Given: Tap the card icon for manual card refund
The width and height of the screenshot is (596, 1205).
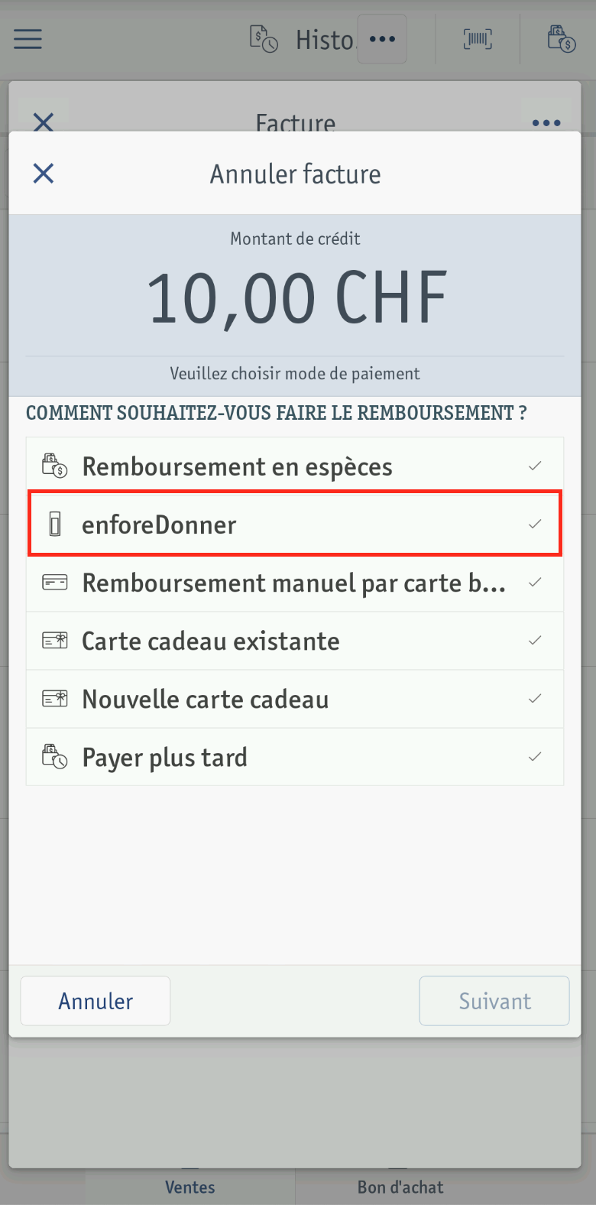Looking at the screenshot, I should (x=54, y=583).
